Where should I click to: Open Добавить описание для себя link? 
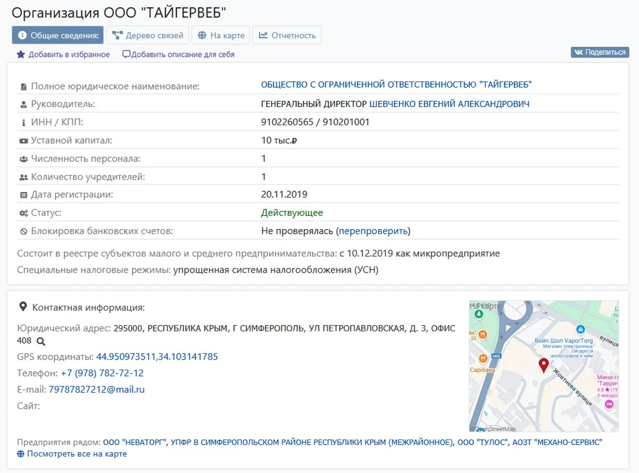click(x=183, y=54)
